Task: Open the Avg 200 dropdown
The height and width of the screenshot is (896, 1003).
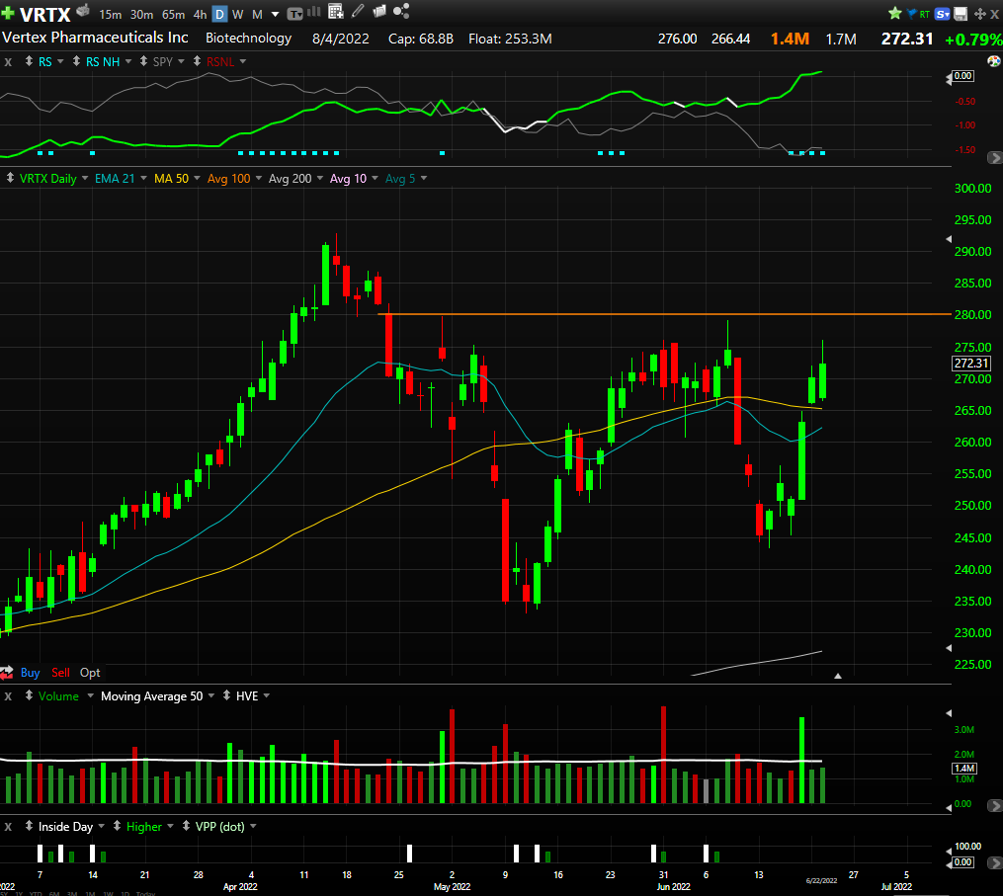Action: point(320,178)
